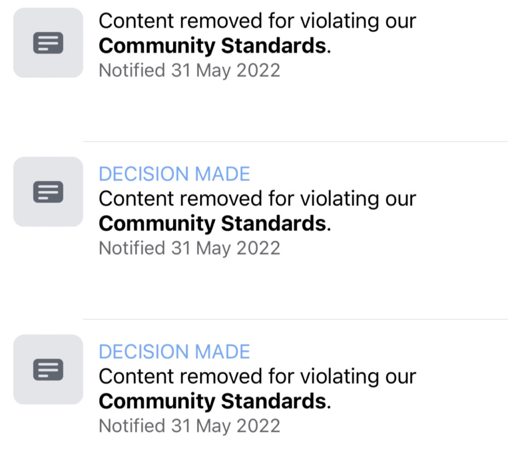Click the middle entry's DECISION MADE label
This screenshot has height=454, width=518.
click(x=174, y=174)
